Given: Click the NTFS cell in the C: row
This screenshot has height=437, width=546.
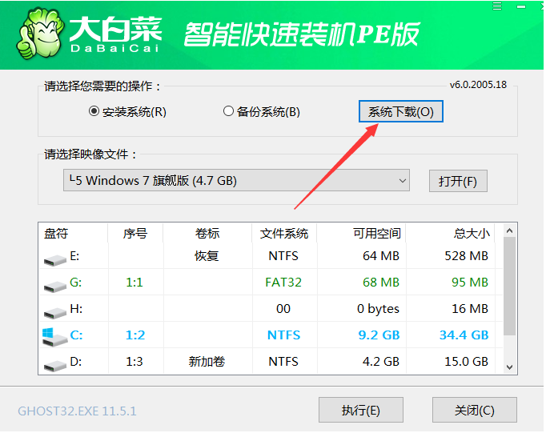Looking at the screenshot, I should [x=283, y=335].
